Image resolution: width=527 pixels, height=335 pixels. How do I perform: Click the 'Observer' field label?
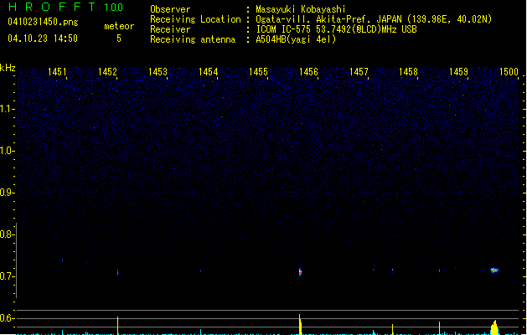coord(170,9)
